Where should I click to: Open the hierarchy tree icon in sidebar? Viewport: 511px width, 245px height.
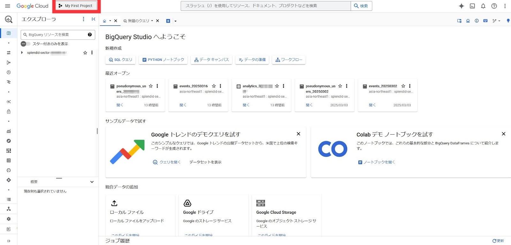click(x=9, y=209)
